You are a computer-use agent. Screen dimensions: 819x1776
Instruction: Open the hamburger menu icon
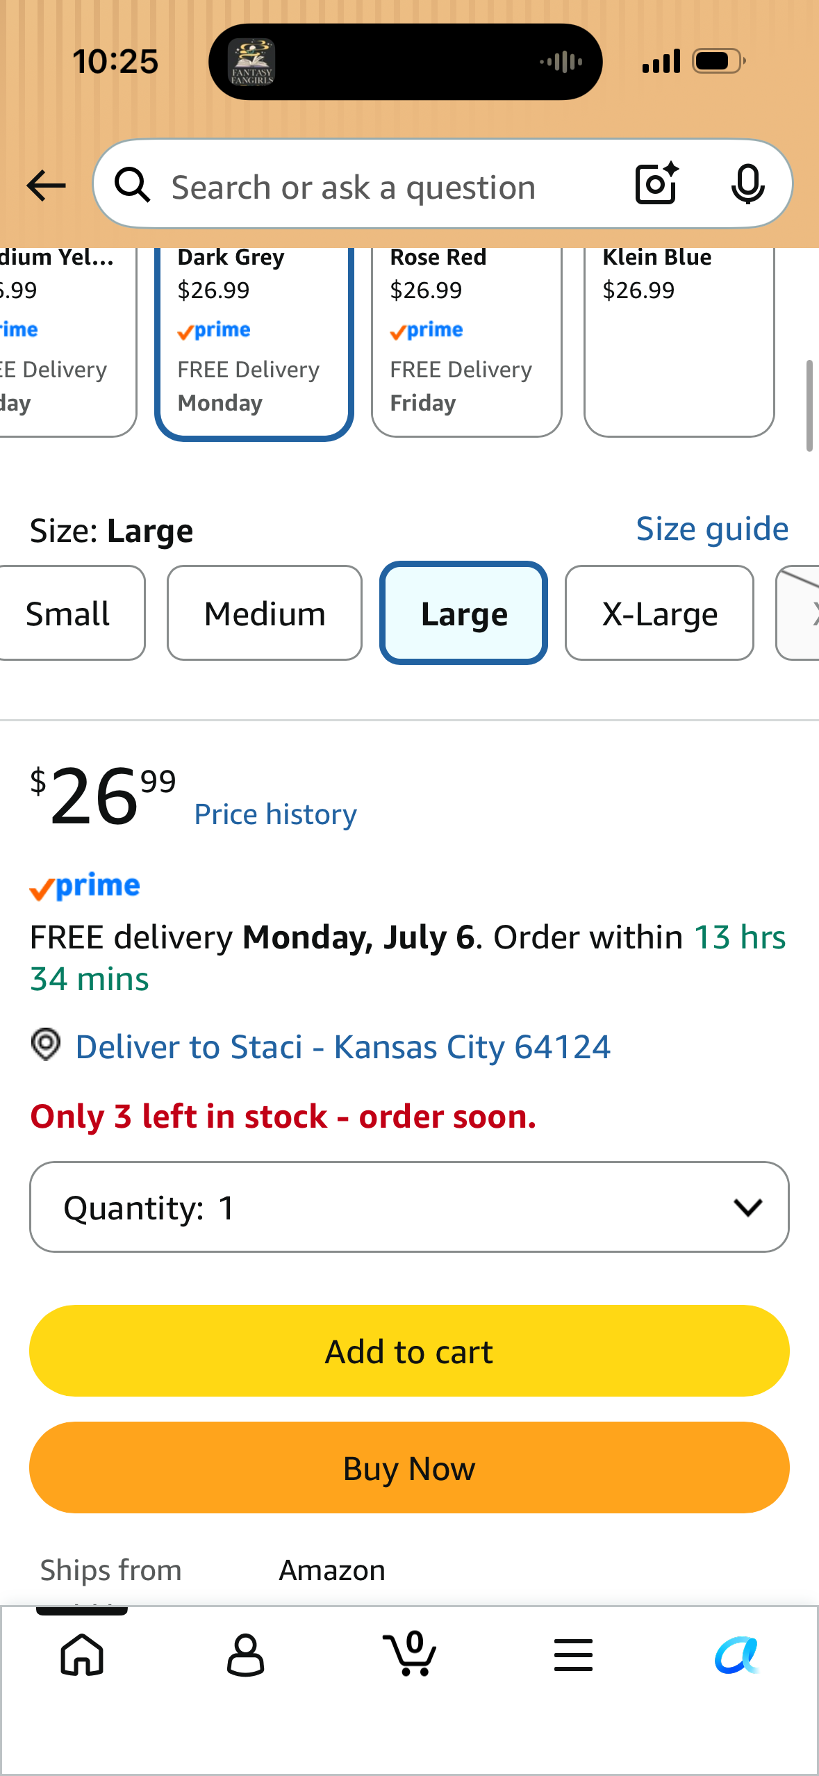click(573, 1654)
